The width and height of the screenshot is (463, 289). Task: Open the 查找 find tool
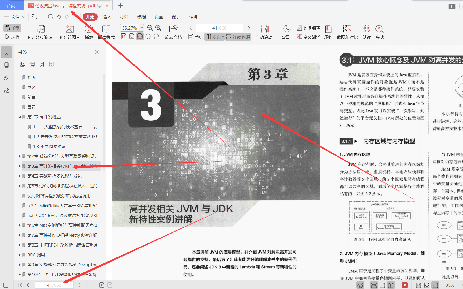pos(379,32)
